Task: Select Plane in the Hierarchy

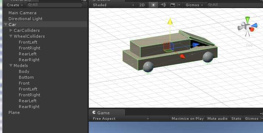Action: [14, 112]
